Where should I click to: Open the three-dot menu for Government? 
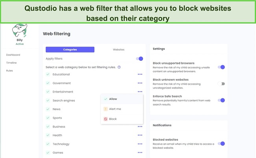tap(140, 83)
